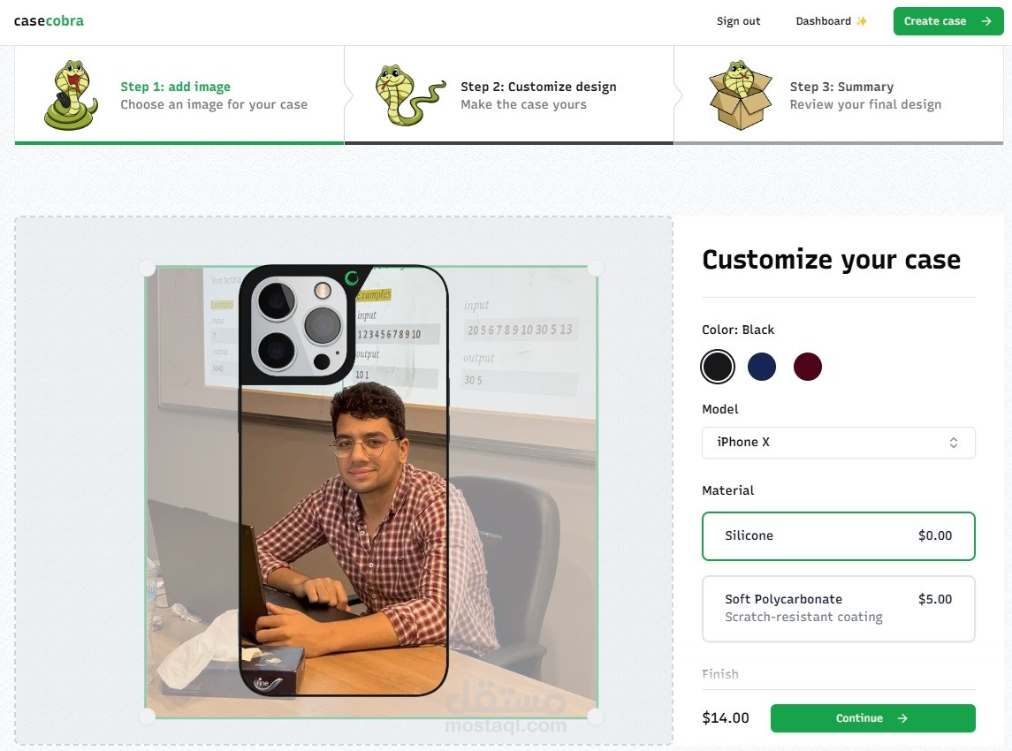Viewport: 1012px width, 751px height.
Task: Click the casecobra logo
Action: coord(49,20)
